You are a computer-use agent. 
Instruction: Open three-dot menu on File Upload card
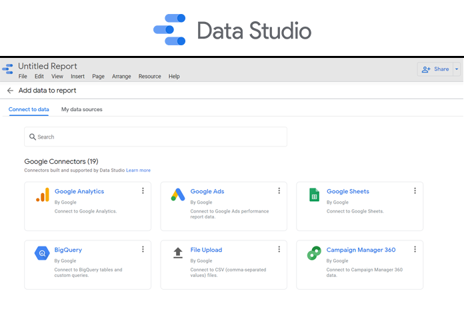279,250
